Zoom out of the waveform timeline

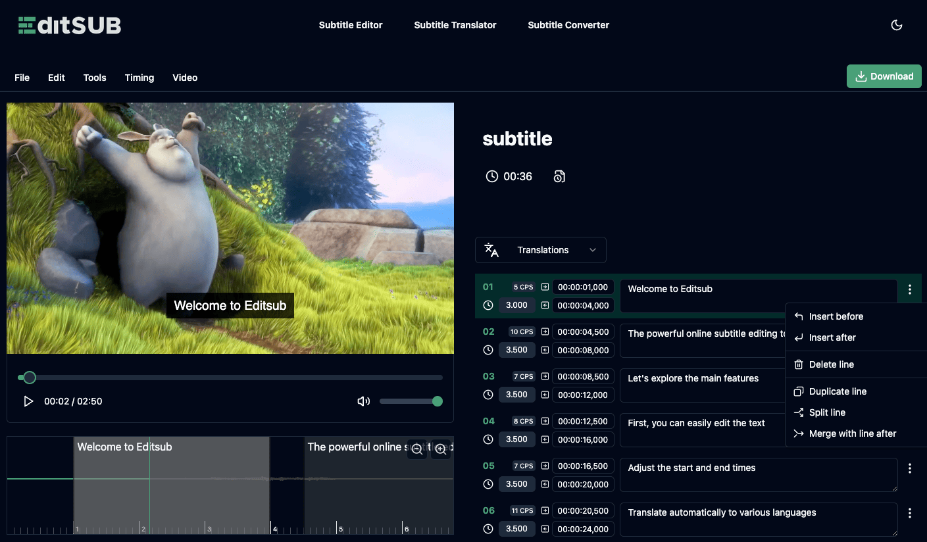(x=416, y=449)
